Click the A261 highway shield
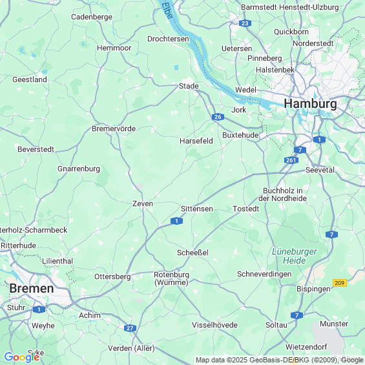This screenshot has height=365, width=365. pos(291,160)
